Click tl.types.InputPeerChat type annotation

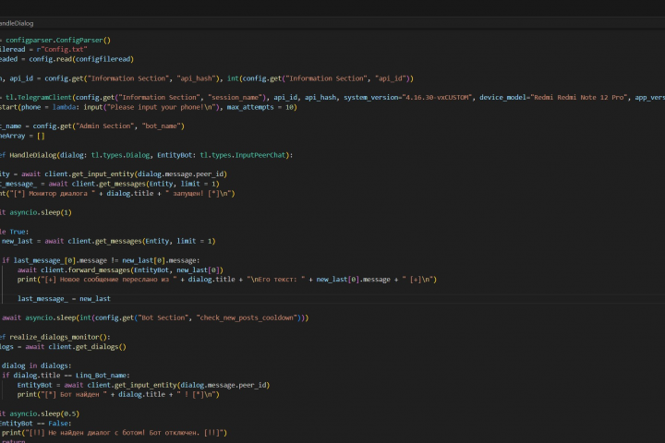pyautogui.click(x=243, y=155)
